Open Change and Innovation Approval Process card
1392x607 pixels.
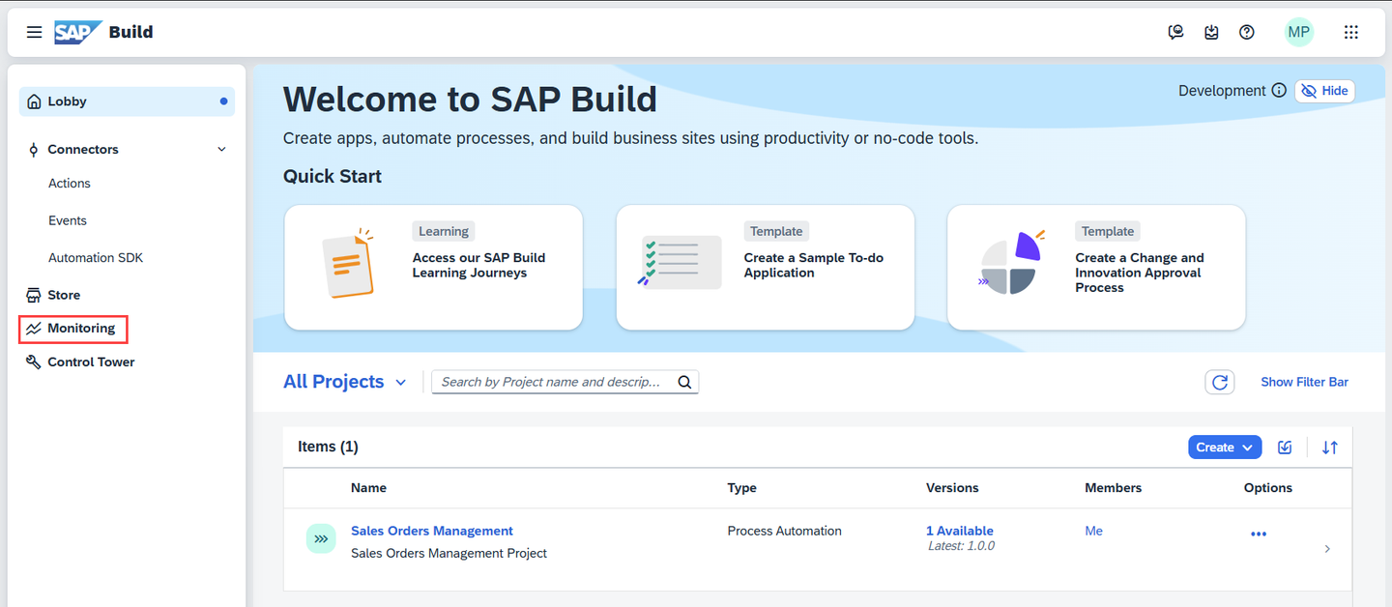pos(1096,267)
